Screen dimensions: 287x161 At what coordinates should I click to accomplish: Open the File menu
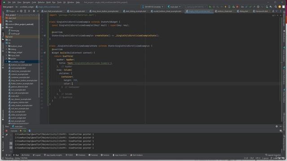pos(9,2)
